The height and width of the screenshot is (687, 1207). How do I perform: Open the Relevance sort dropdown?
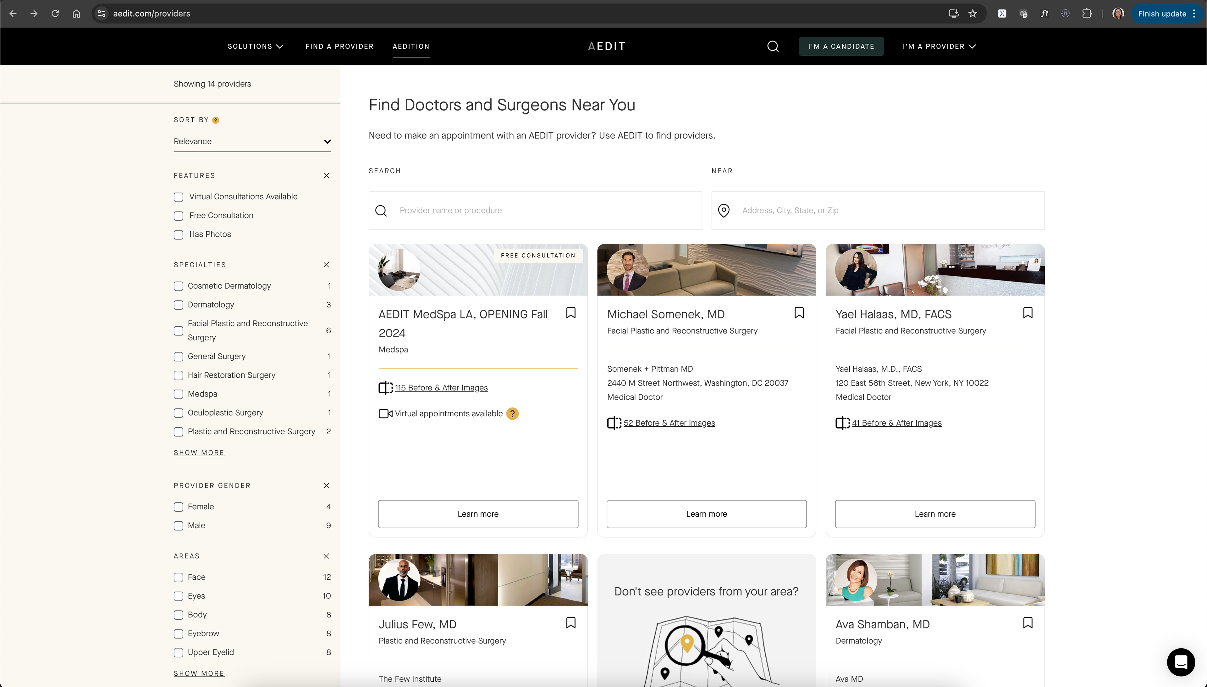(x=252, y=141)
